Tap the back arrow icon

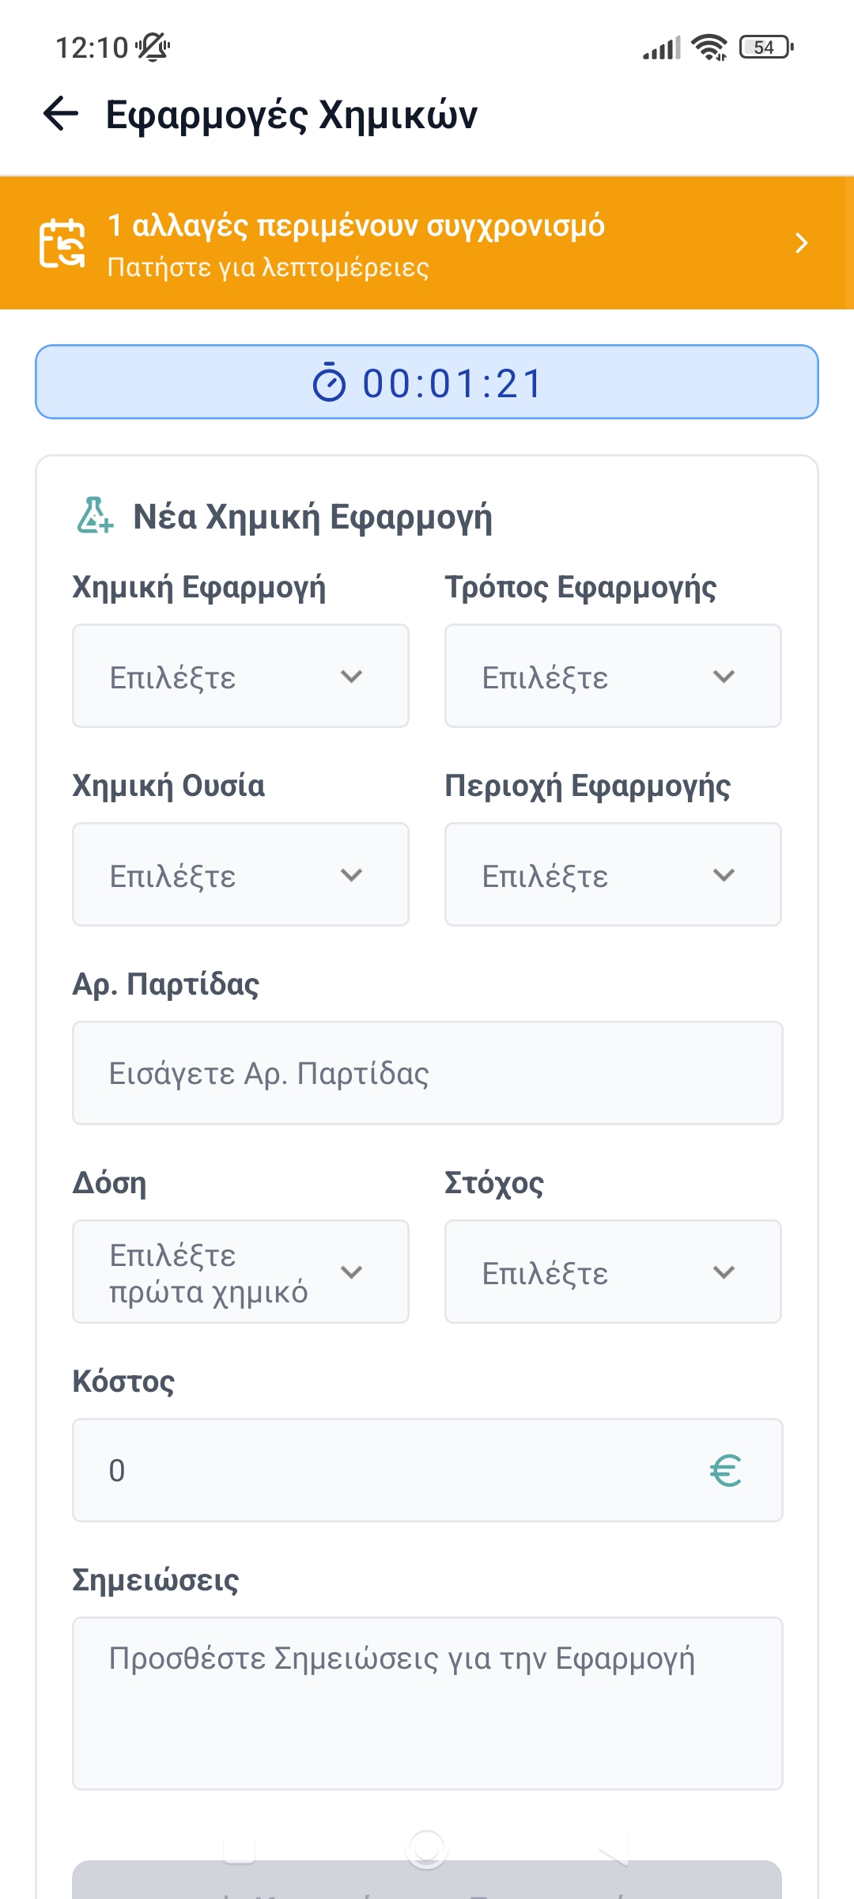[61, 113]
